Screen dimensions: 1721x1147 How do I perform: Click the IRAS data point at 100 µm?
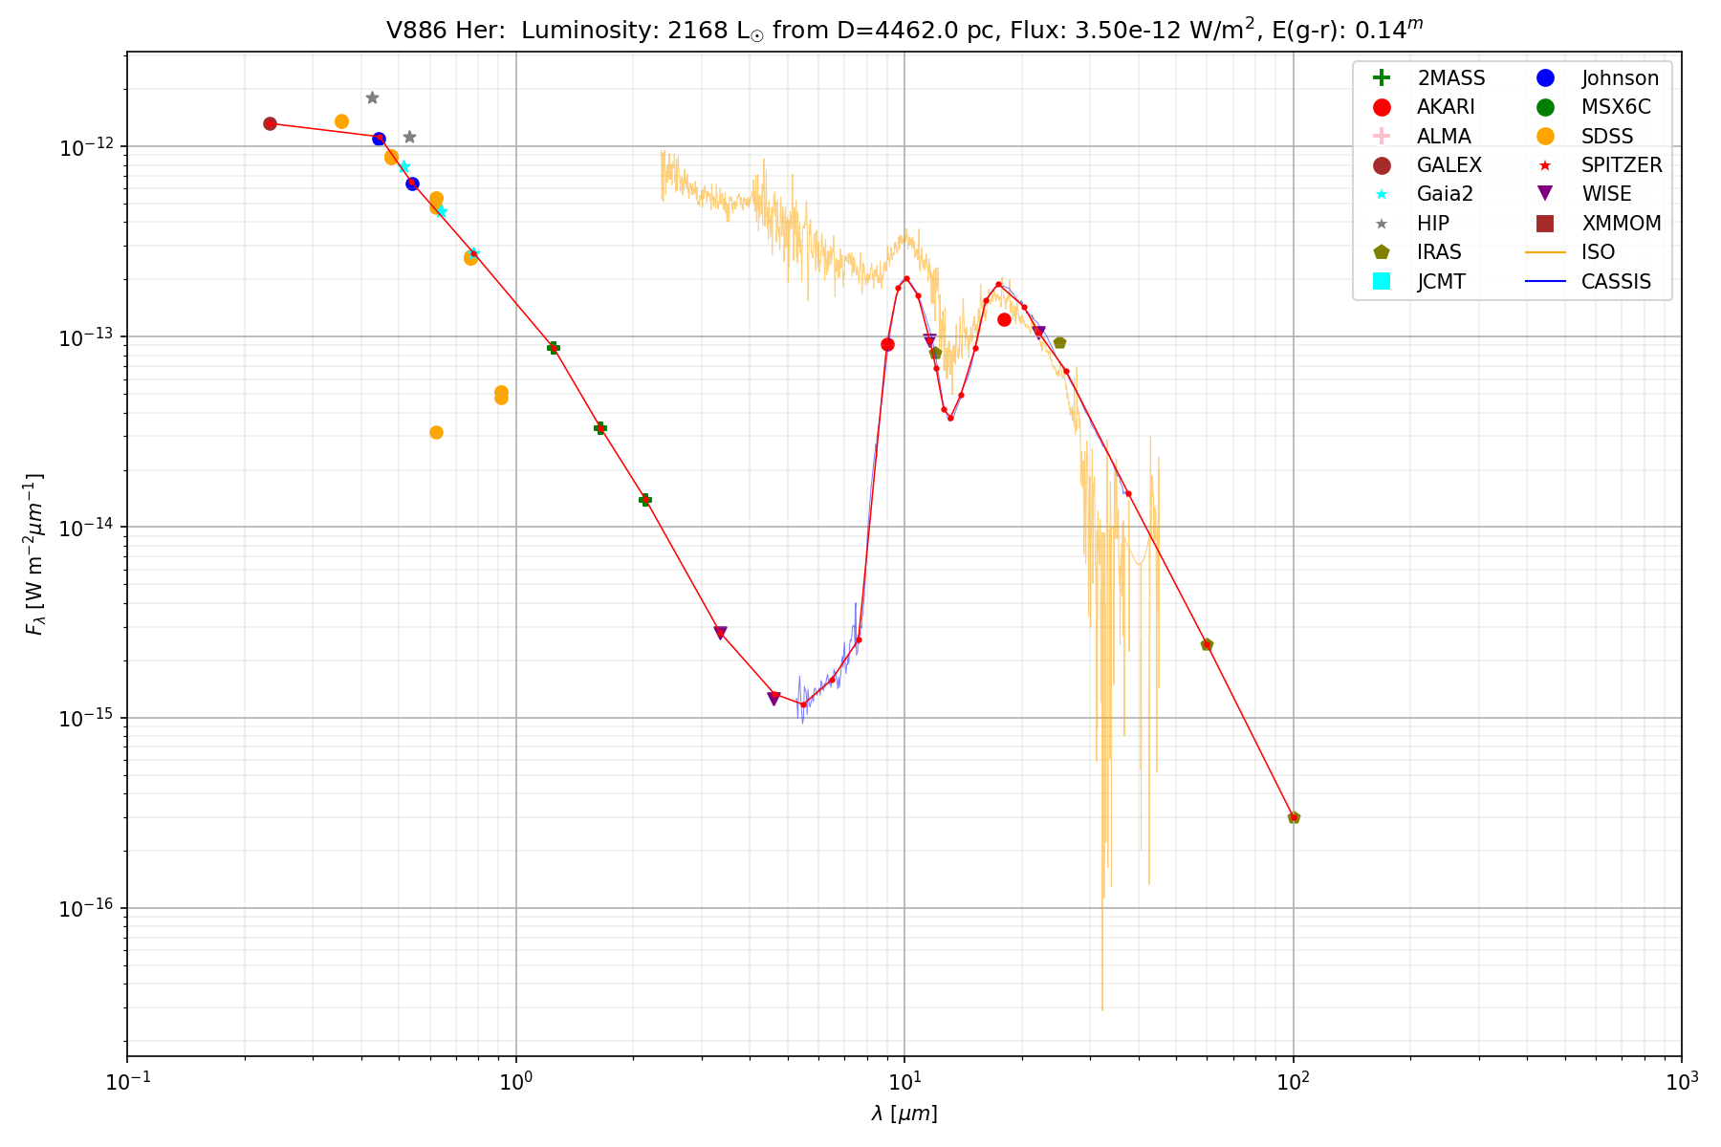[x=1294, y=817]
